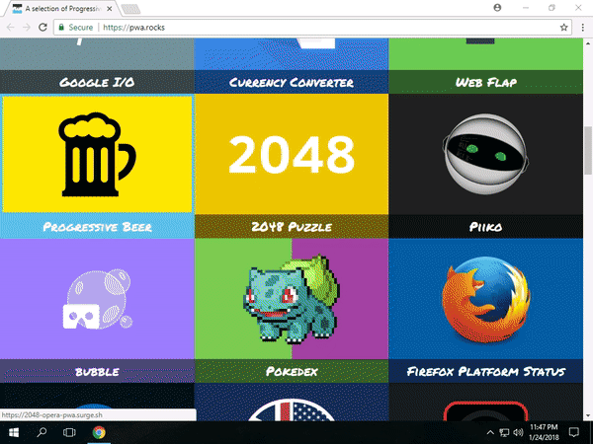
Task: Select the 'A selection of Progressive' tab
Action: [x=64, y=8]
